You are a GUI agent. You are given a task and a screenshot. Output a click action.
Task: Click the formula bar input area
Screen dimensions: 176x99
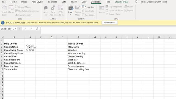tap(108, 30)
